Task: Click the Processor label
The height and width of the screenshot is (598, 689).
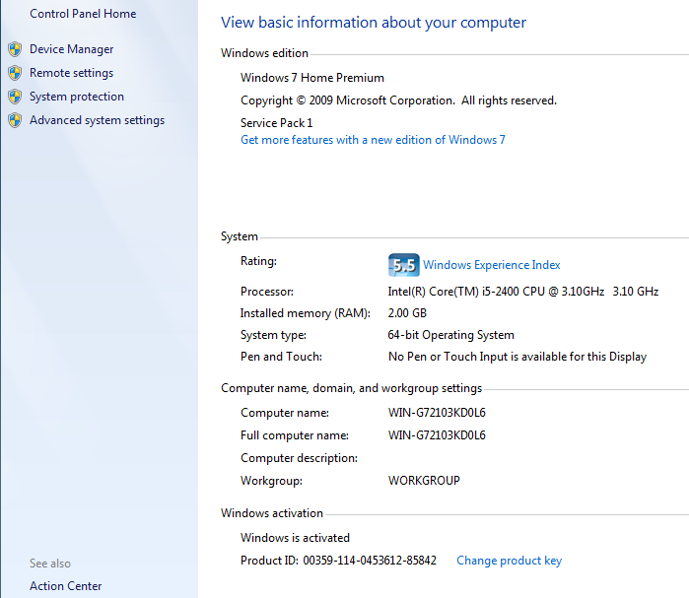Action: (x=267, y=292)
